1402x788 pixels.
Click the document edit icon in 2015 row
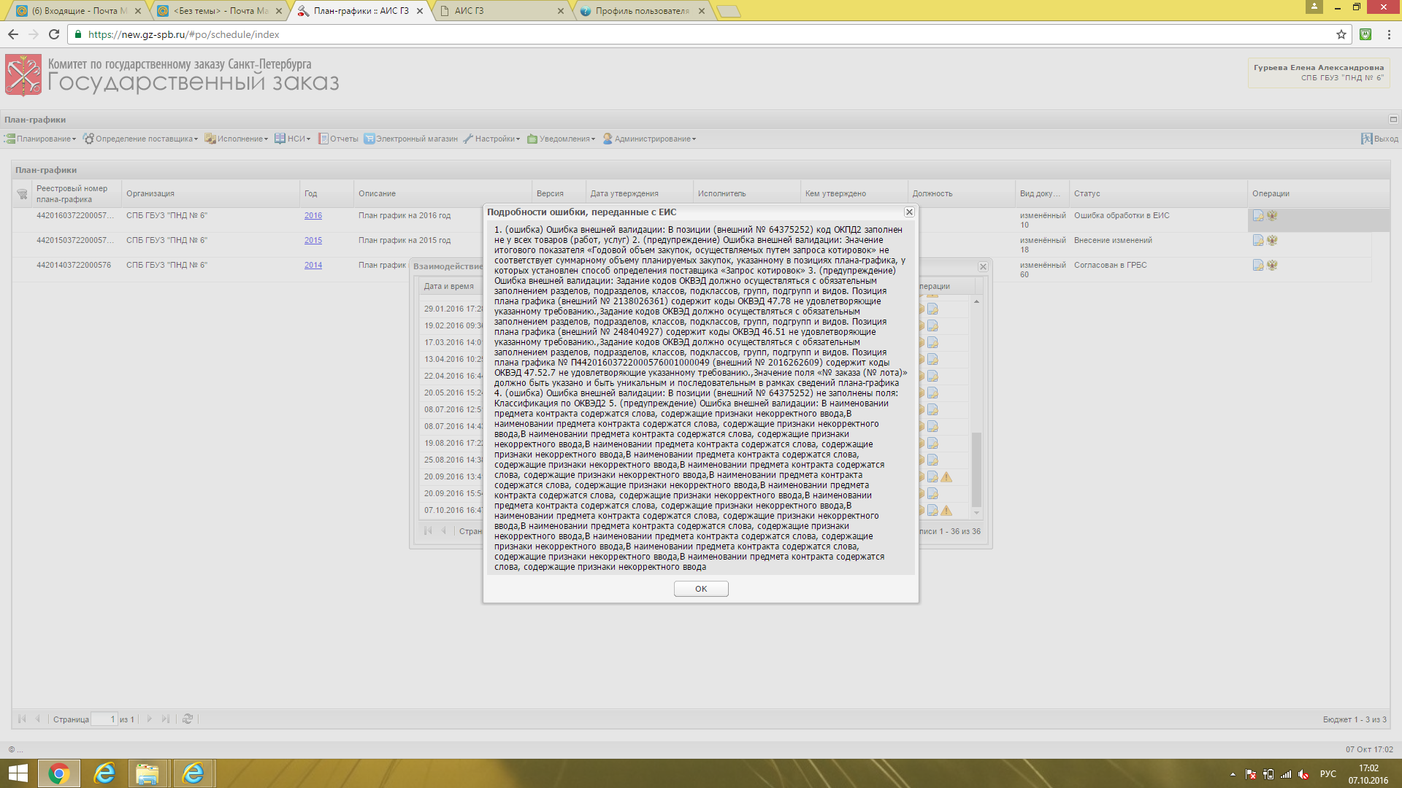tap(1257, 240)
